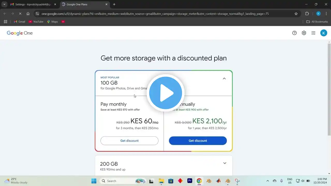Click 'Save at least KES 570 with offer'
331x186 pixels.
point(120,110)
